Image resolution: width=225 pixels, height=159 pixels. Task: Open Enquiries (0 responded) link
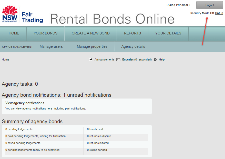tap(137, 59)
